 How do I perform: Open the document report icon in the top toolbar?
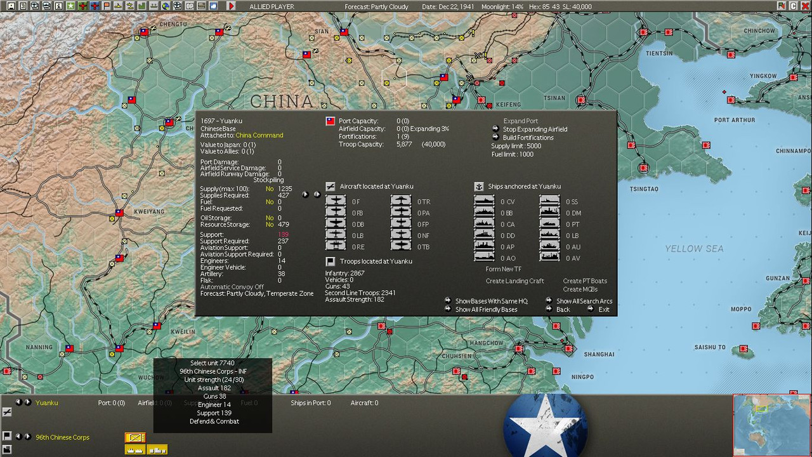(x=23, y=6)
